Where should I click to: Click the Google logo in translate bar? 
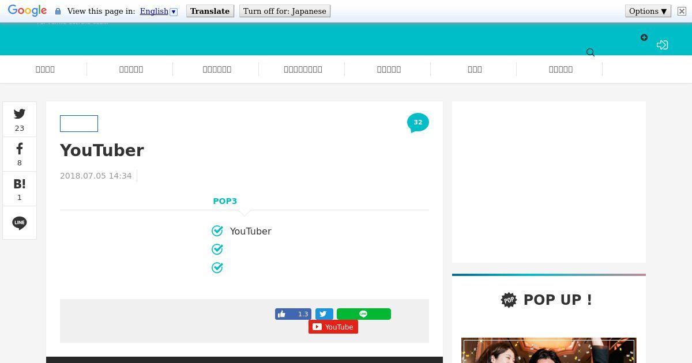pyautogui.click(x=27, y=11)
